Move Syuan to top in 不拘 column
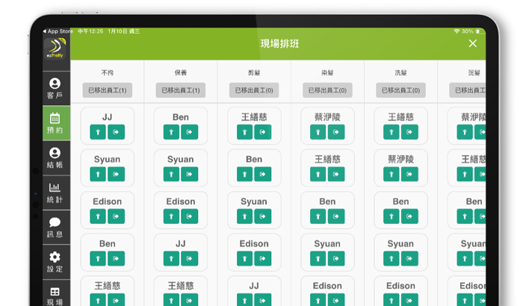Screen dimensions: 523x306 pos(98,174)
